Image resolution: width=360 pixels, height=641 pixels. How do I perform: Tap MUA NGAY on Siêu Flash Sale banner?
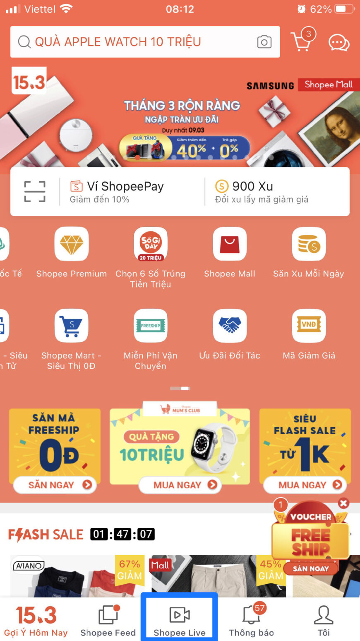click(305, 485)
